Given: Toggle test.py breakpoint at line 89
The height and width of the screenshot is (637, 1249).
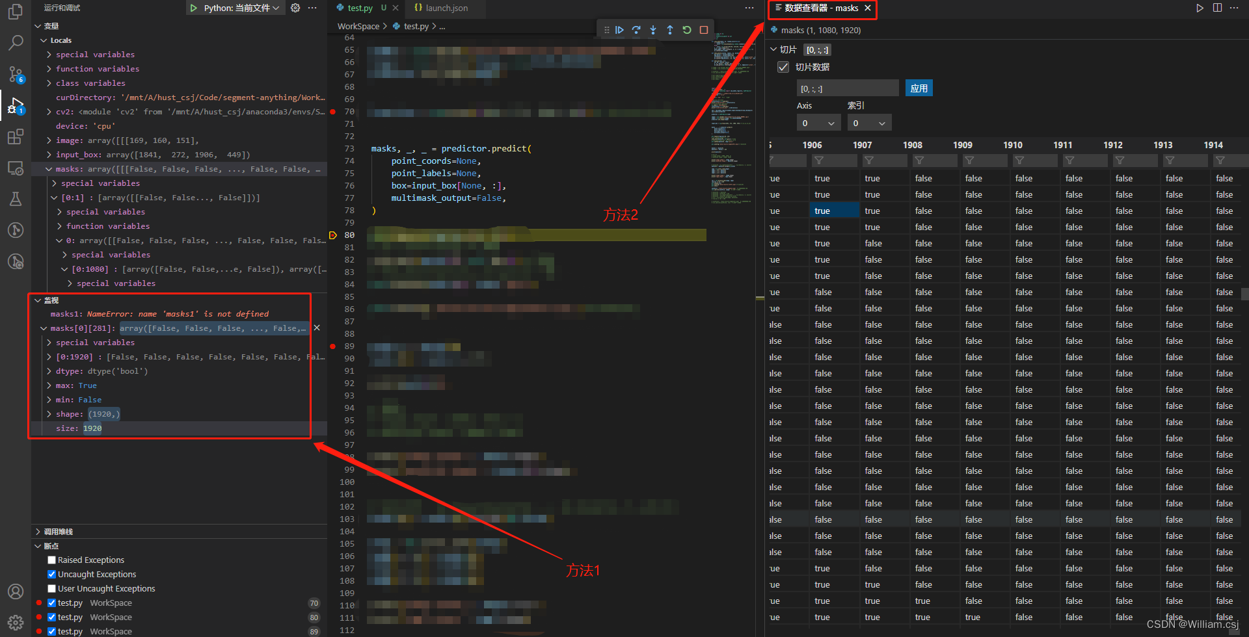Looking at the screenshot, I should pyautogui.click(x=51, y=631).
